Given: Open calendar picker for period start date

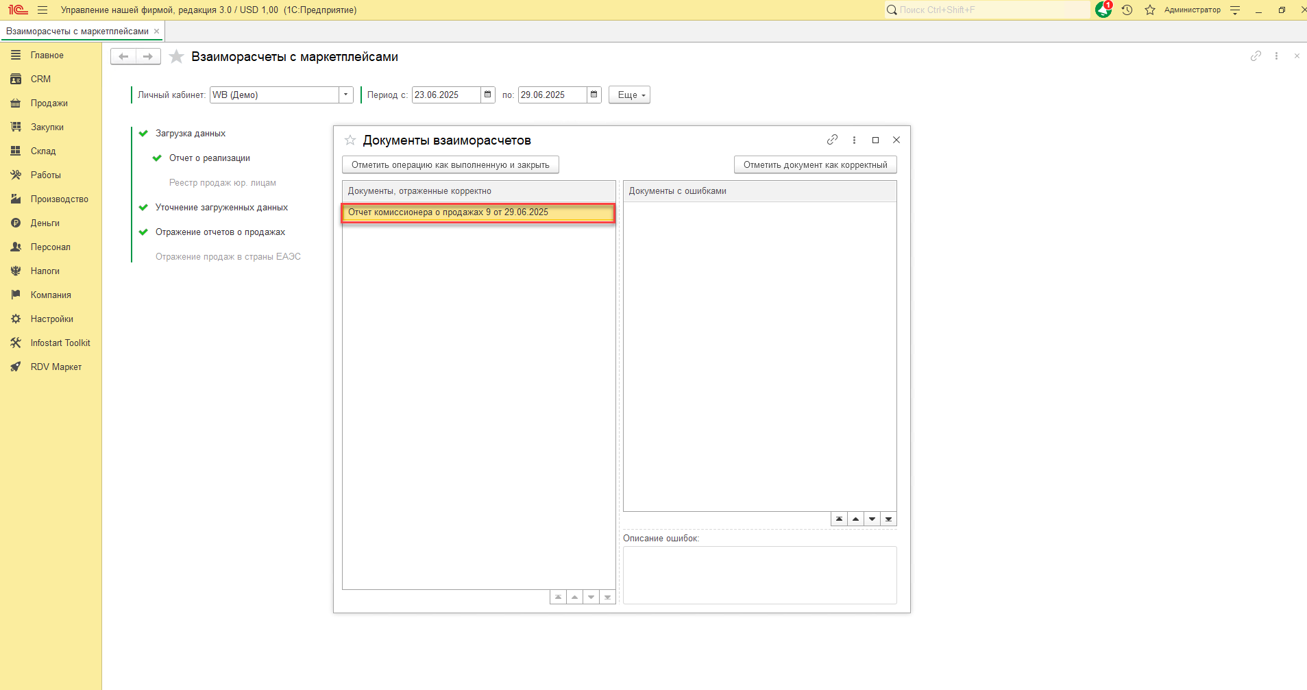Looking at the screenshot, I should point(488,95).
